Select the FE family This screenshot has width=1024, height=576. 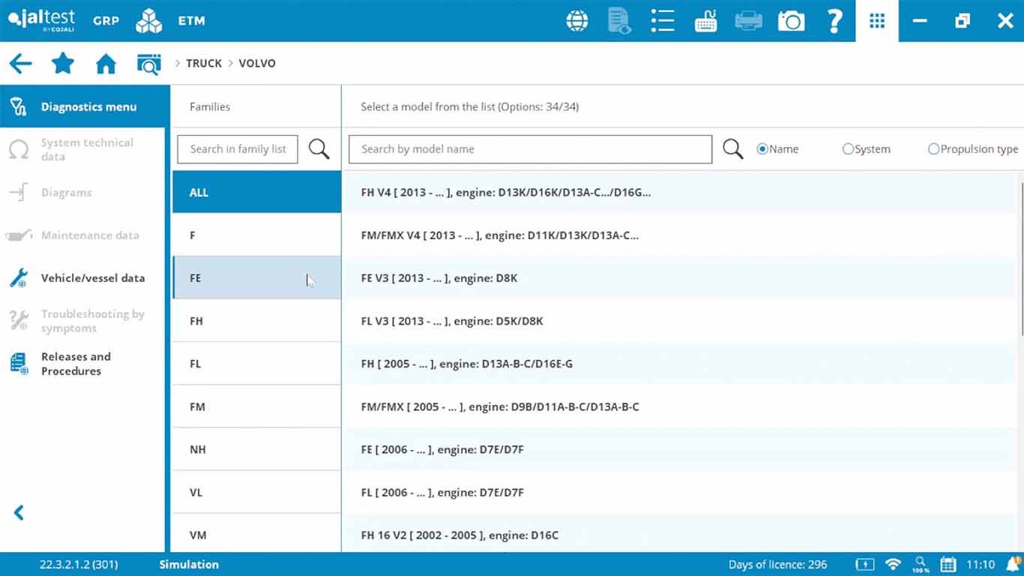coord(257,277)
